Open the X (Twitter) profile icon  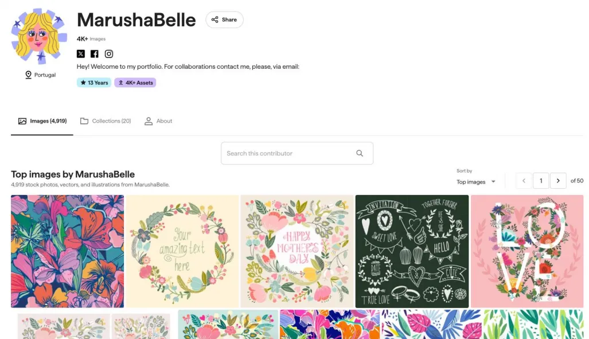81,54
